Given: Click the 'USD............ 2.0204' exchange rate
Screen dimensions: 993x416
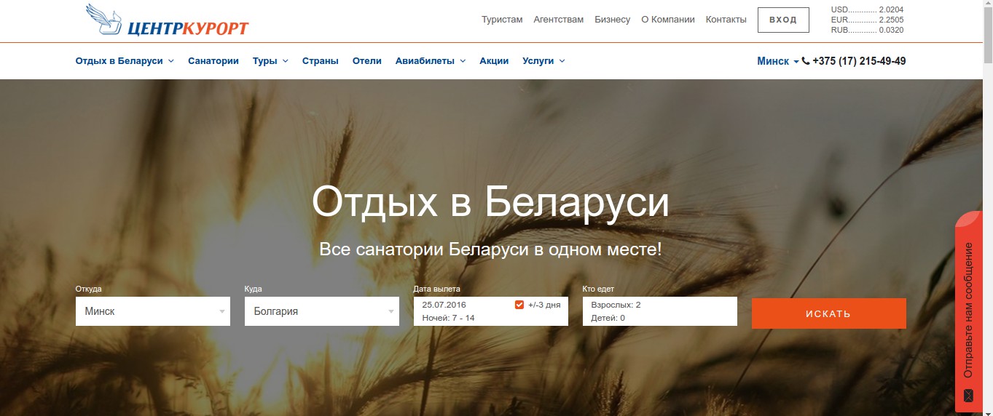Looking at the screenshot, I should pos(867,9).
